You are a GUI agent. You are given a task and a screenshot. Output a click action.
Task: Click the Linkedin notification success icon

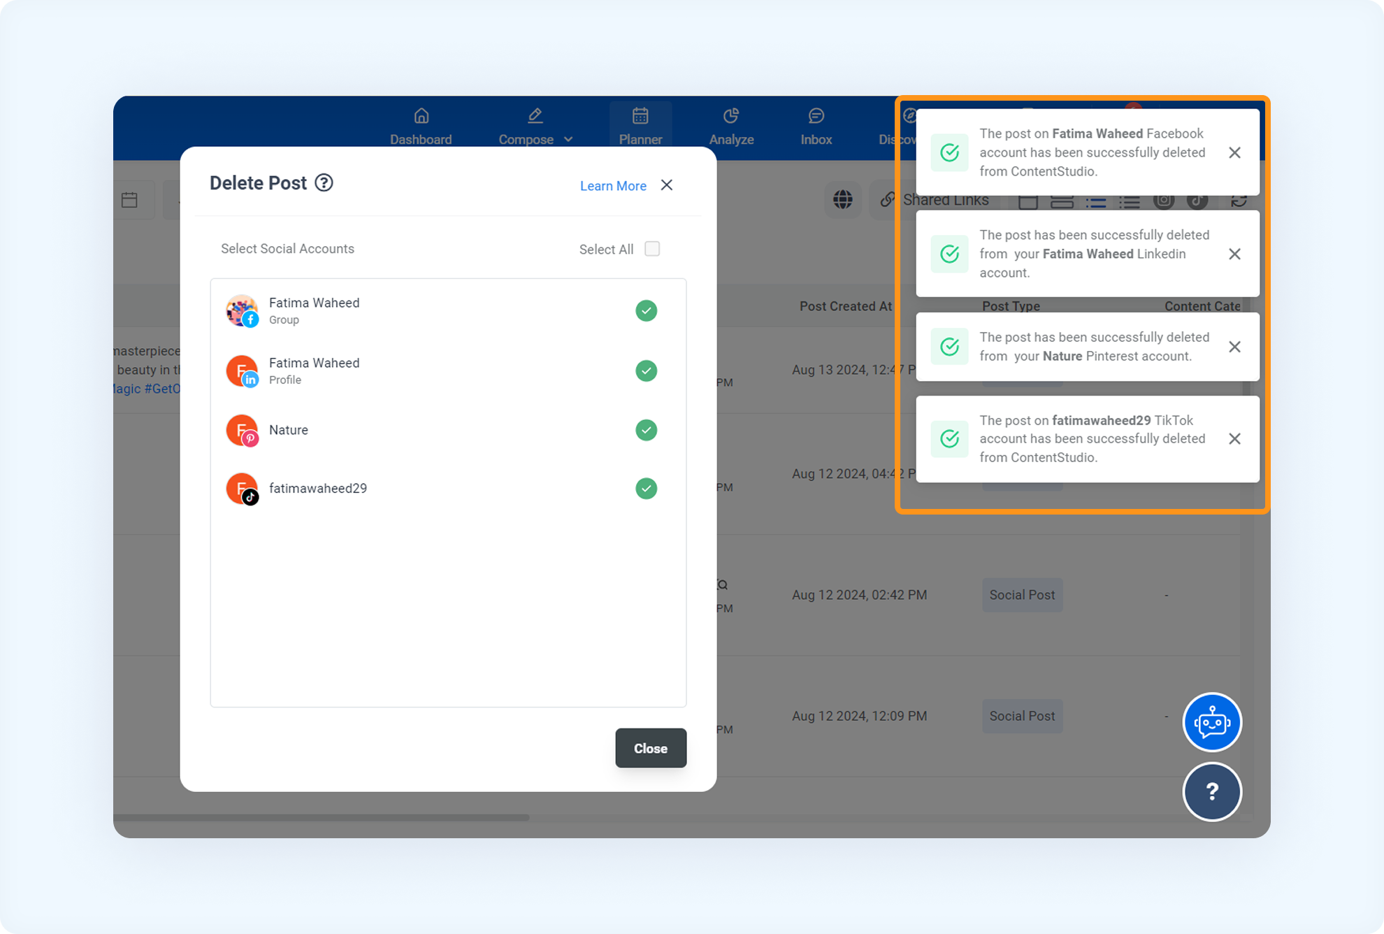pyautogui.click(x=949, y=254)
